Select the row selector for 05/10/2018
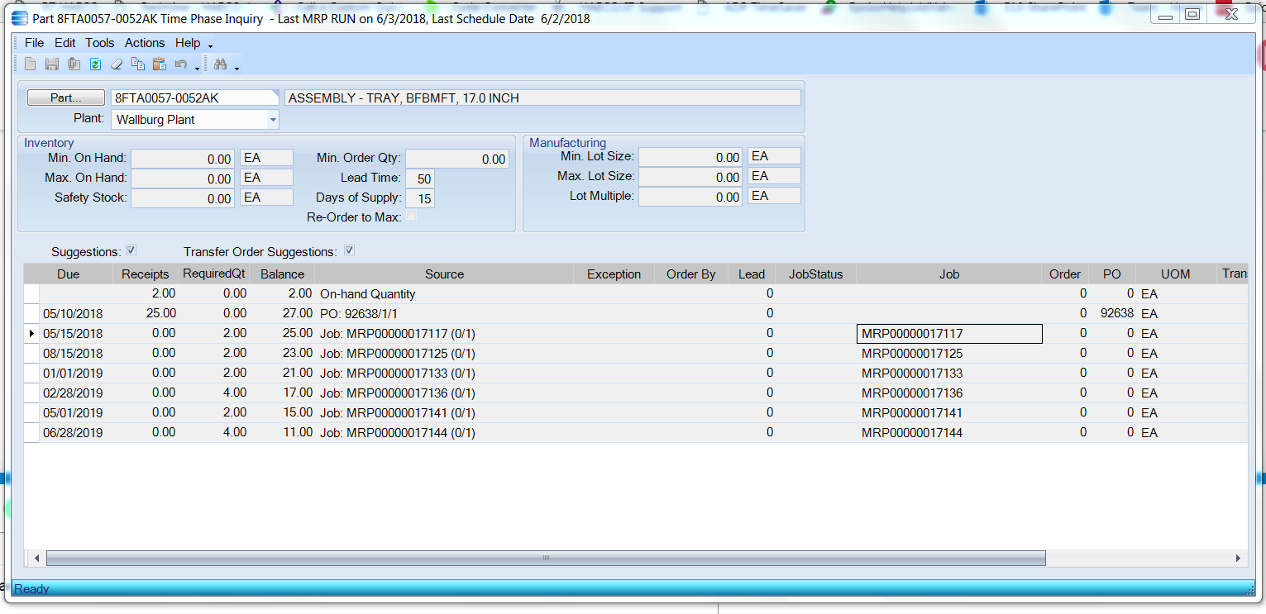This screenshot has width=1266, height=614. tap(31, 314)
